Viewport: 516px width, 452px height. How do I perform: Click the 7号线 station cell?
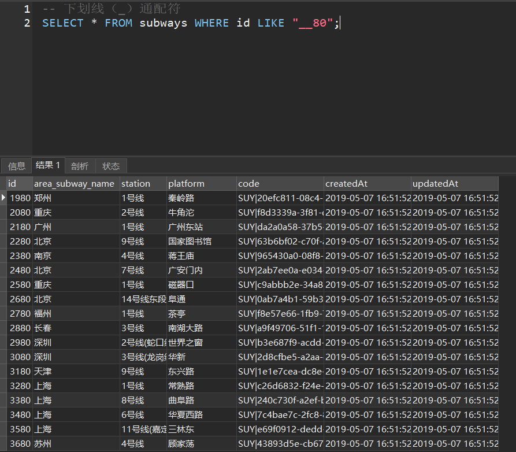pyautogui.click(x=143, y=271)
